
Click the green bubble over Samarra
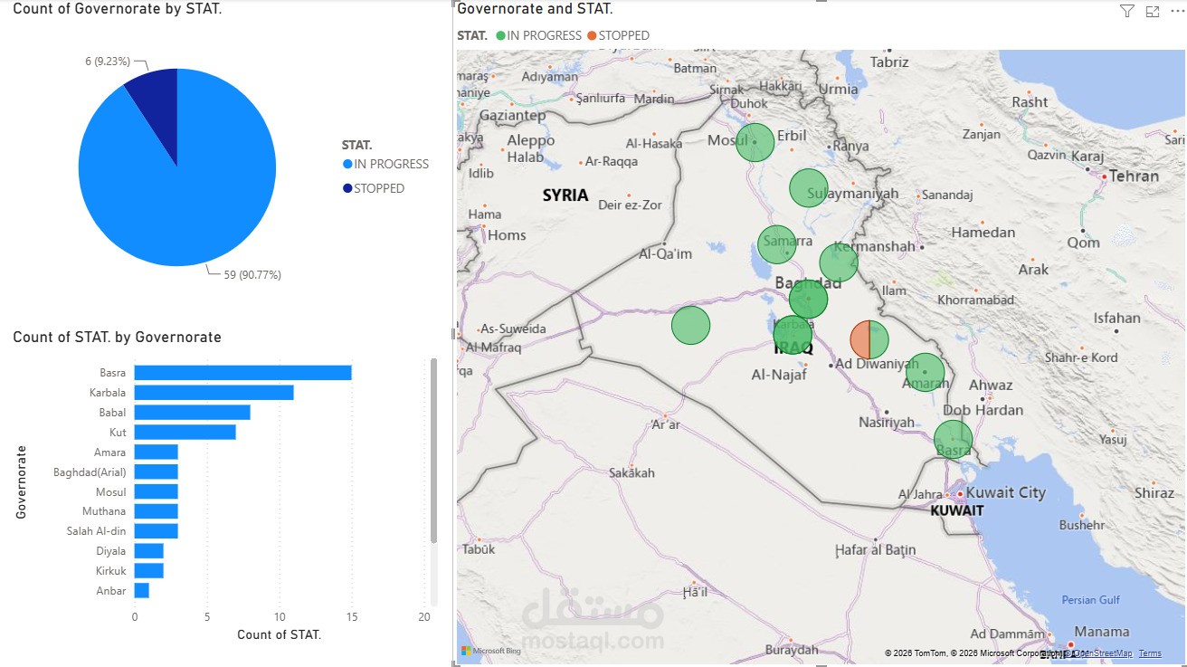(x=777, y=244)
